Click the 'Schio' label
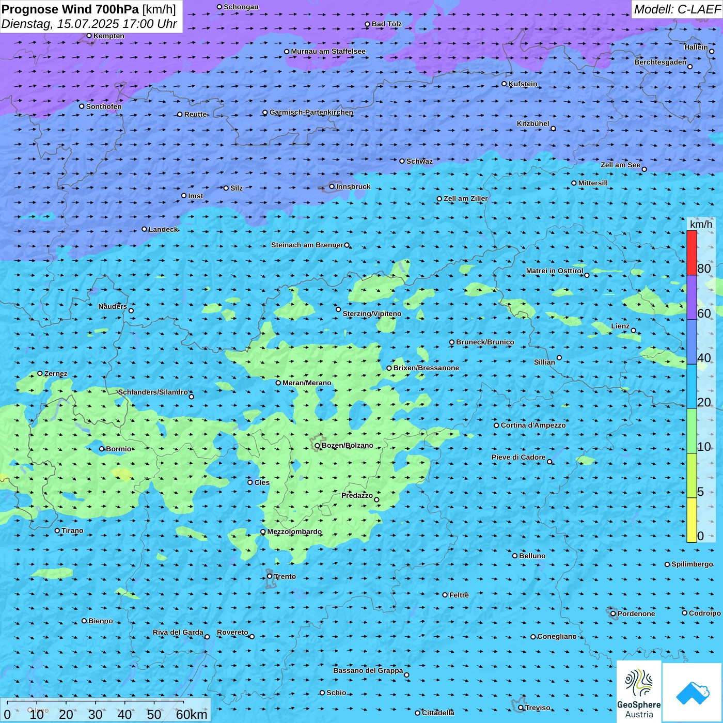This screenshot has width=723, height=723. (x=336, y=693)
